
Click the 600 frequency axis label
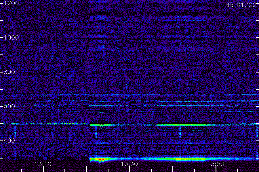pyautogui.click(x=9, y=106)
